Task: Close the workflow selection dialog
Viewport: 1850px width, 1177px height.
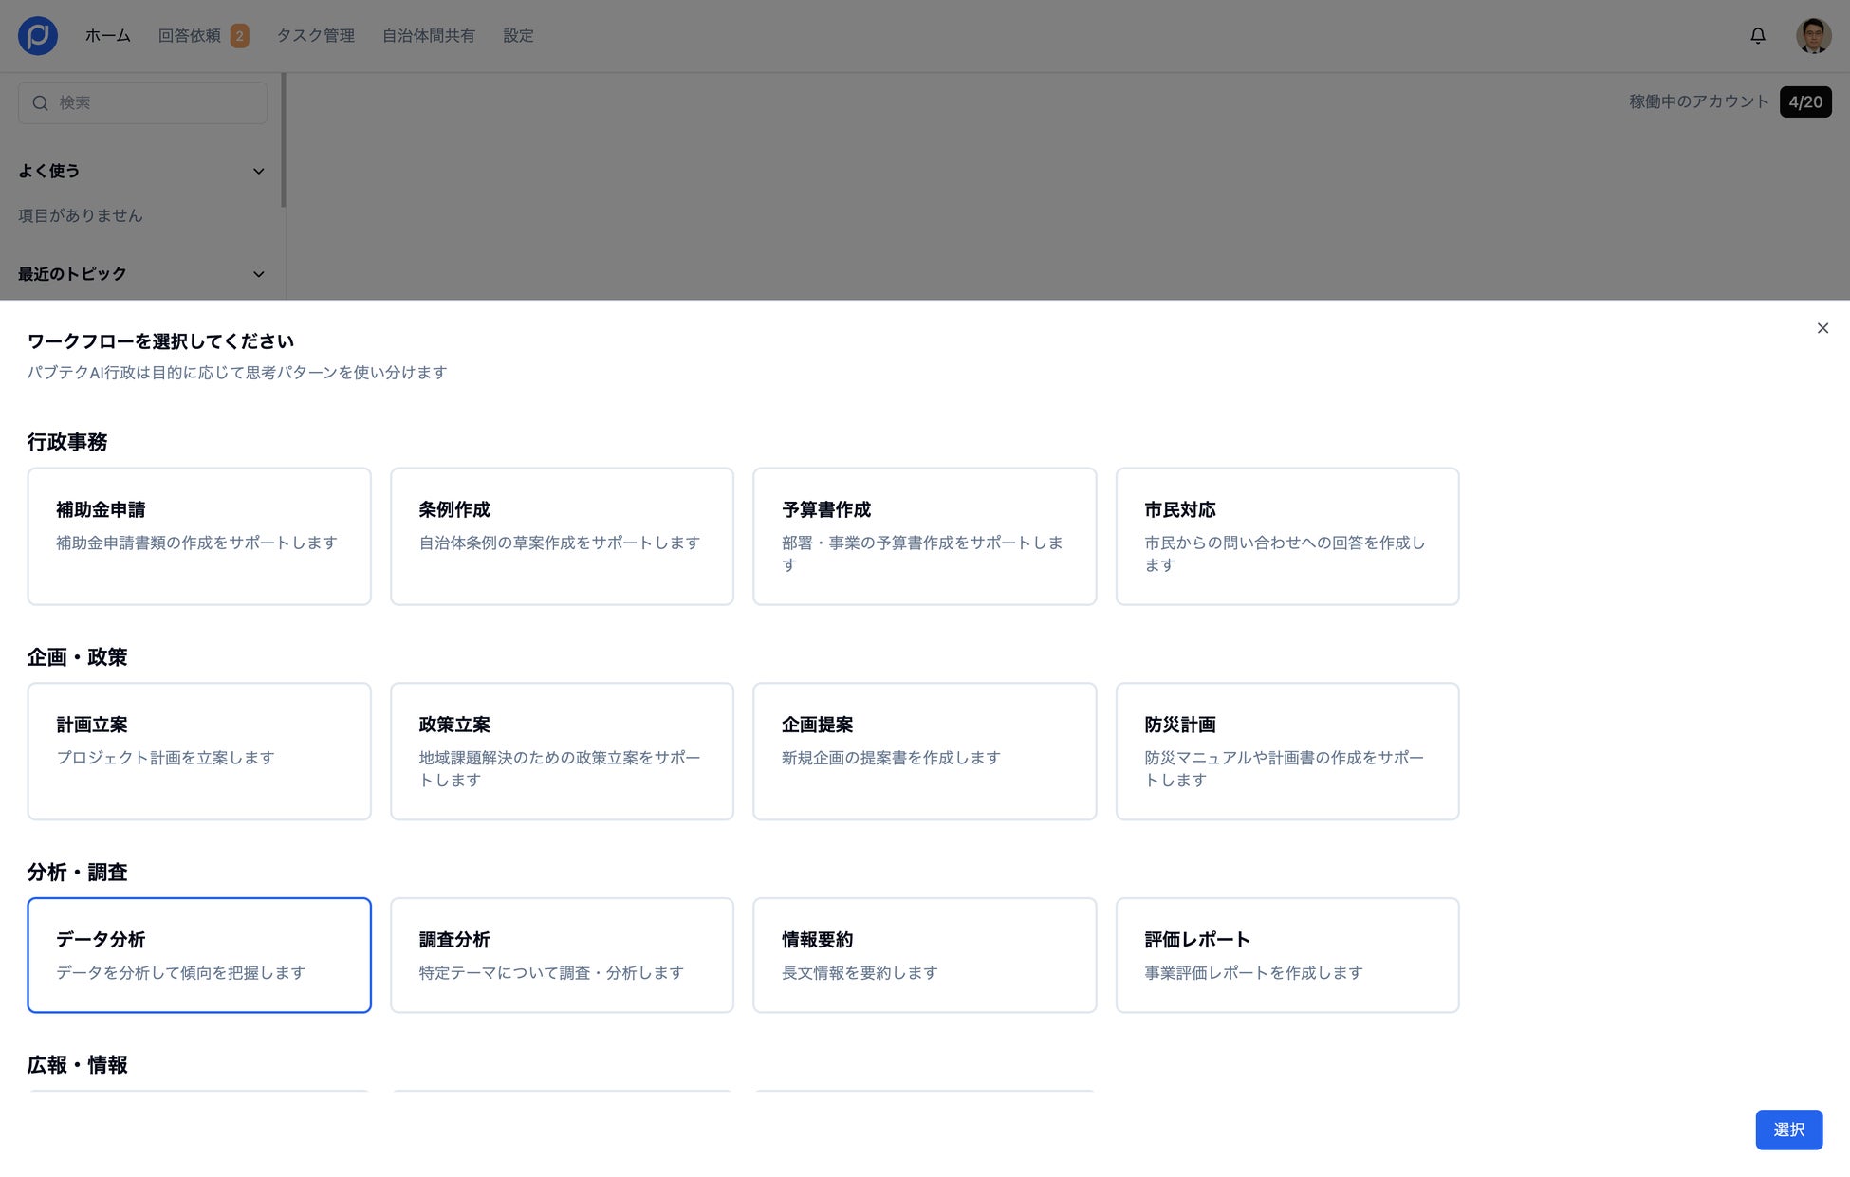Action: click(1822, 328)
